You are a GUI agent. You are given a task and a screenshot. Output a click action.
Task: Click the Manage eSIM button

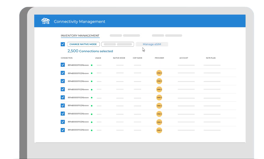click(x=152, y=44)
